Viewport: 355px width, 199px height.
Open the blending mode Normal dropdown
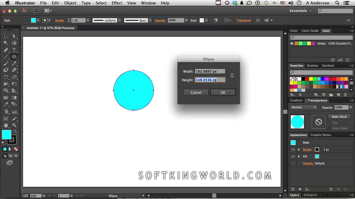[304, 107]
